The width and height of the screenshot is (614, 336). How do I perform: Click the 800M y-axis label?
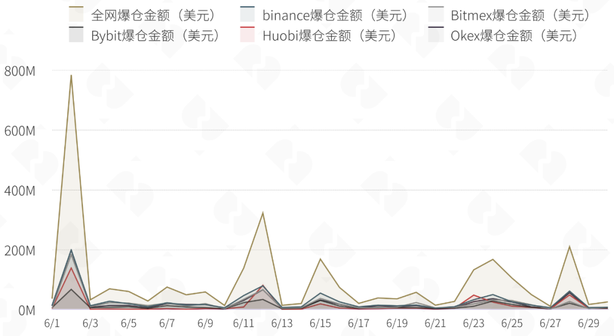coord(20,71)
